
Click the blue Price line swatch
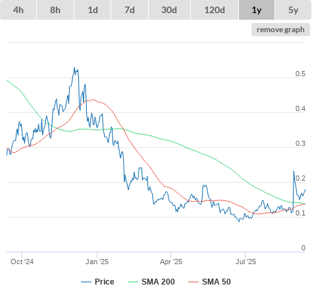[x=86, y=282]
